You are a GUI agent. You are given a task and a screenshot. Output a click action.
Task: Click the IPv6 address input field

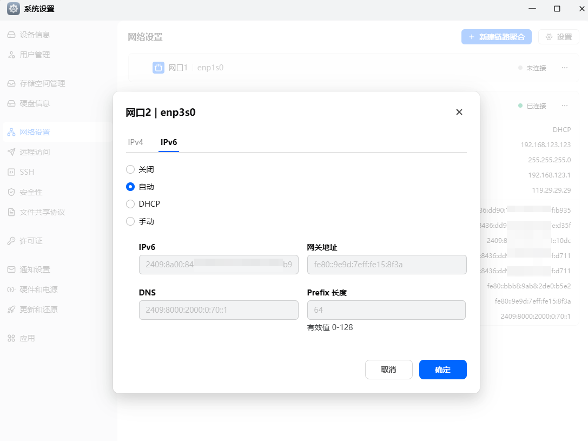pos(219,265)
